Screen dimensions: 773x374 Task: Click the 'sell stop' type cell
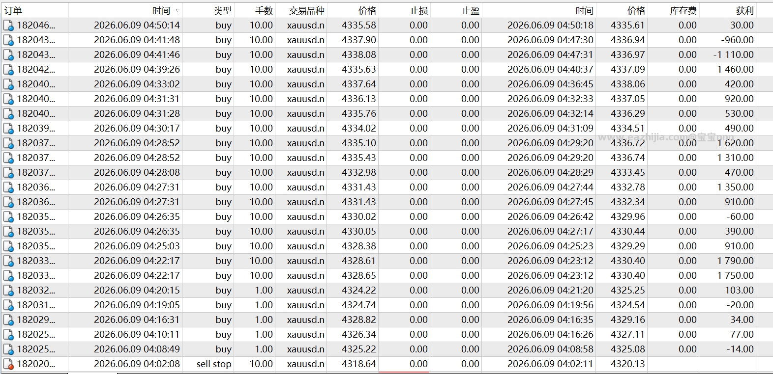(x=214, y=364)
